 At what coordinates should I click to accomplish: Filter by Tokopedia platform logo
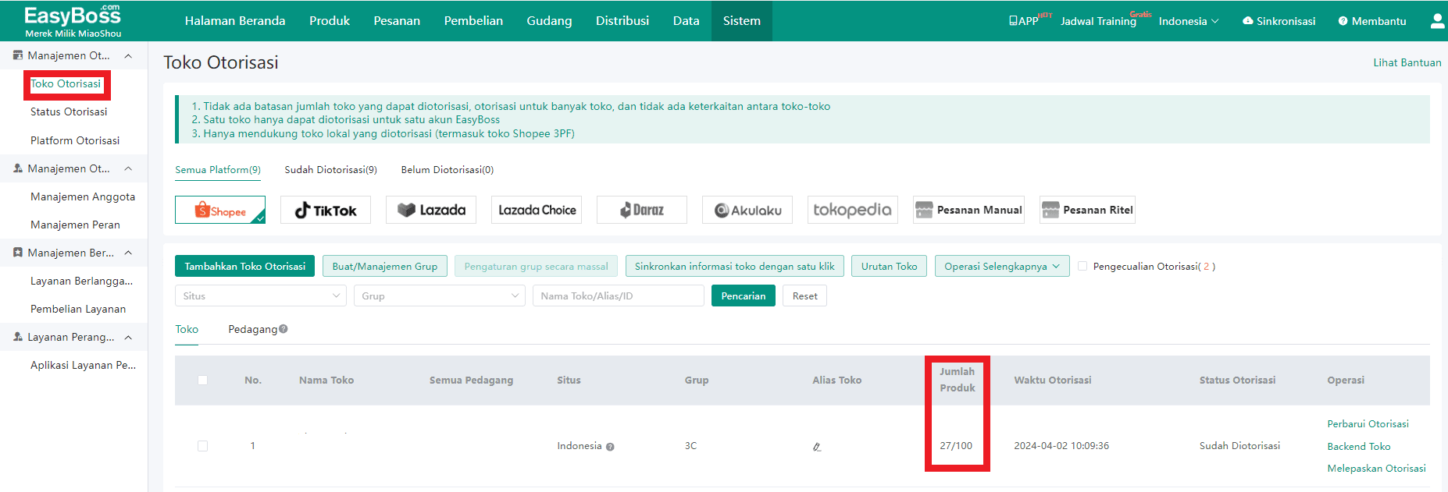(853, 210)
